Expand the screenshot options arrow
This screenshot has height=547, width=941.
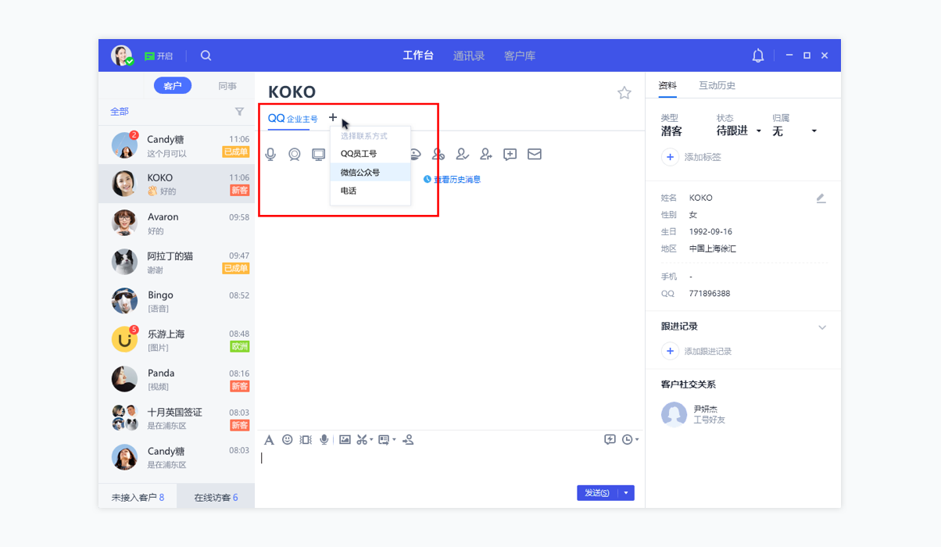(371, 440)
